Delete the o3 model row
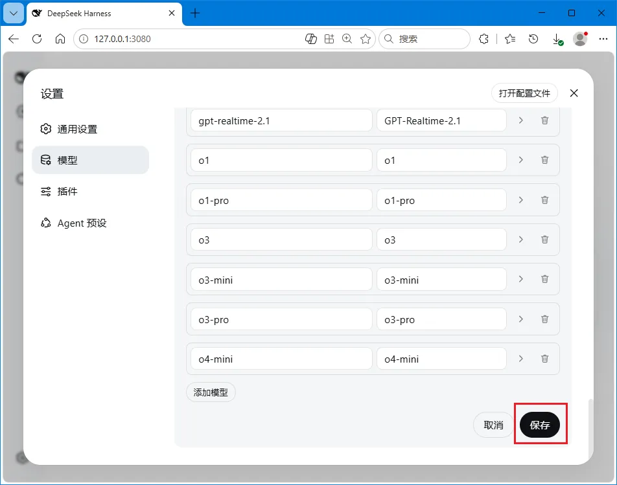 [544, 240]
